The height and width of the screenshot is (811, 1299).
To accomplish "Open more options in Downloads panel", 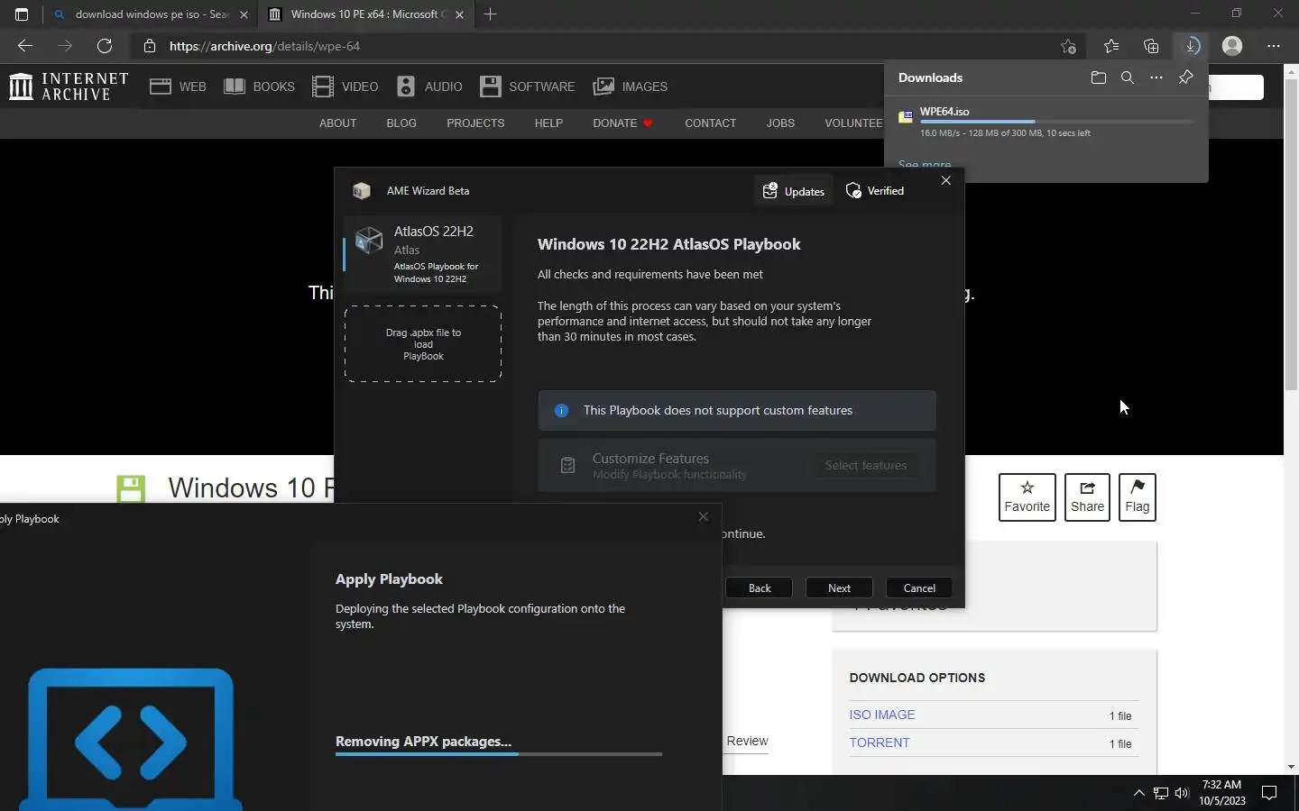I will coord(1156,77).
